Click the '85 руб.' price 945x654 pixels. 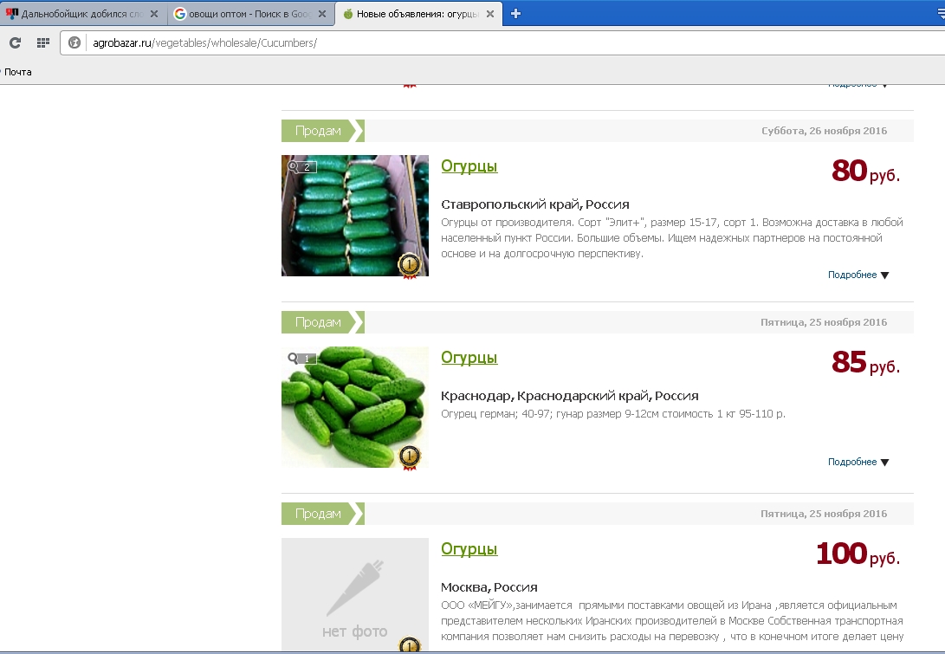(x=865, y=363)
